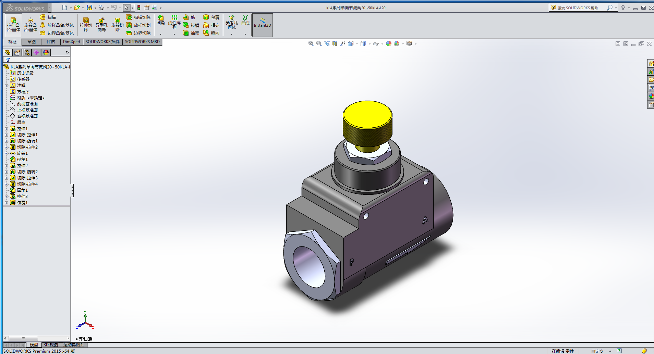Select the 圆角 fillet tool
This screenshot has width=654, height=354.
click(x=160, y=20)
